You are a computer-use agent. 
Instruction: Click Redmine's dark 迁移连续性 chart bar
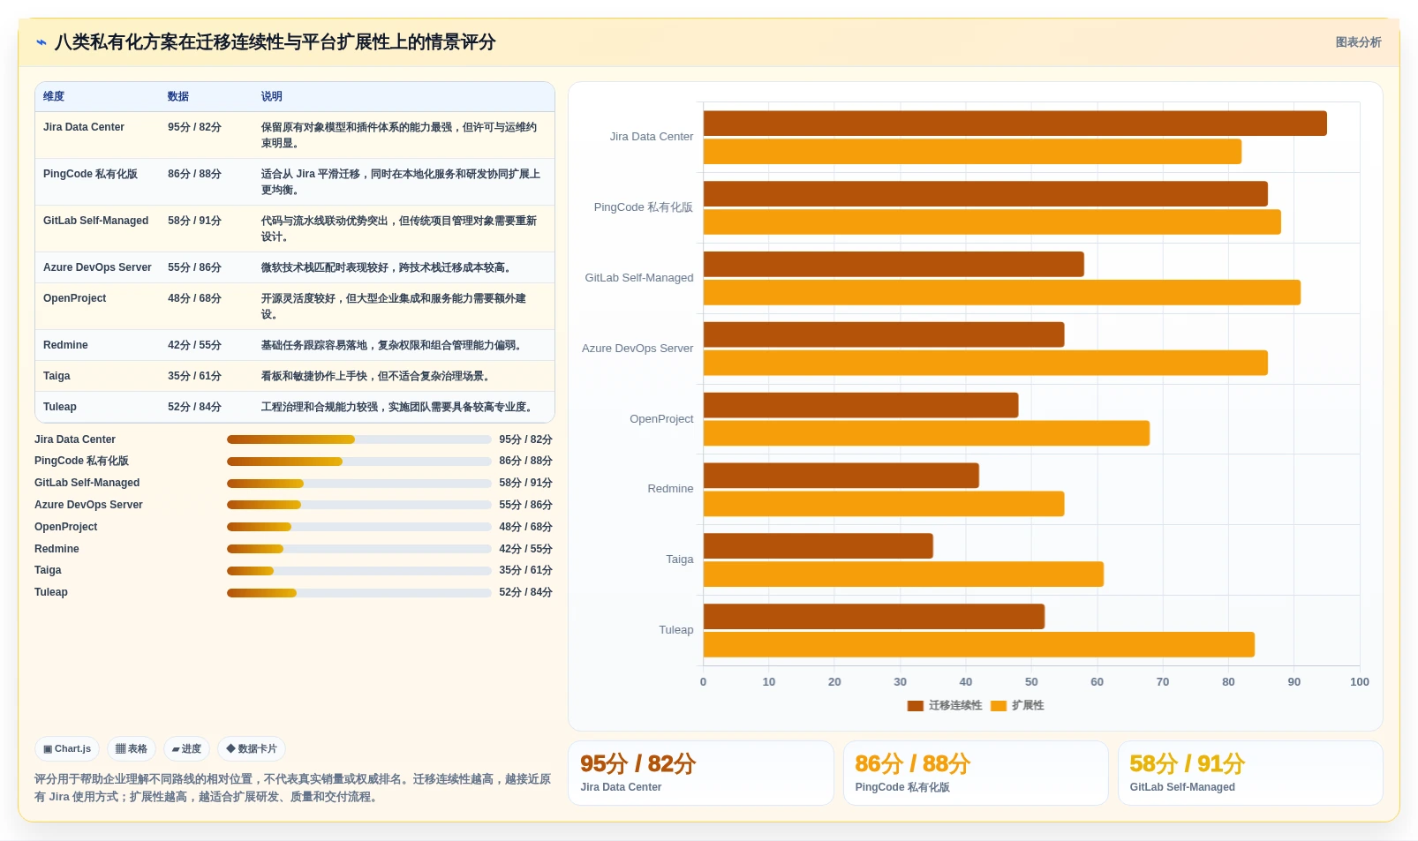(x=841, y=476)
